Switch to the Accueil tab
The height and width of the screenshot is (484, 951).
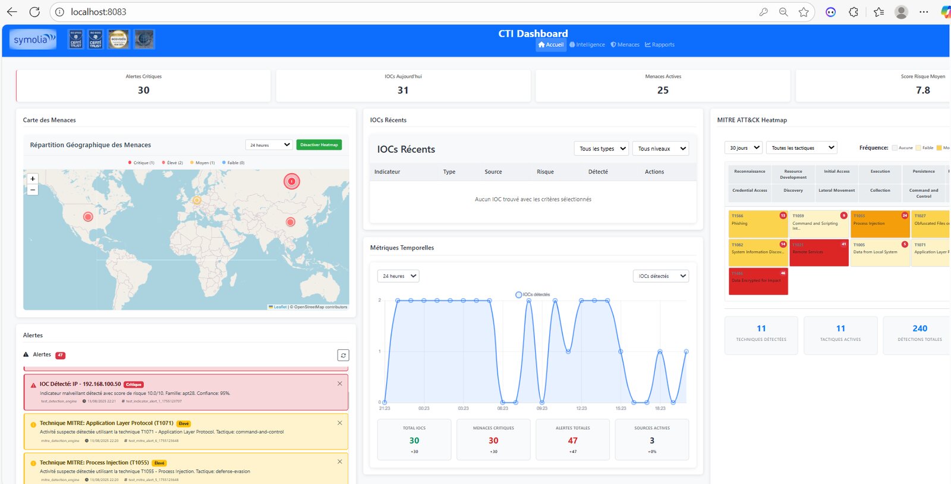coord(551,45)
